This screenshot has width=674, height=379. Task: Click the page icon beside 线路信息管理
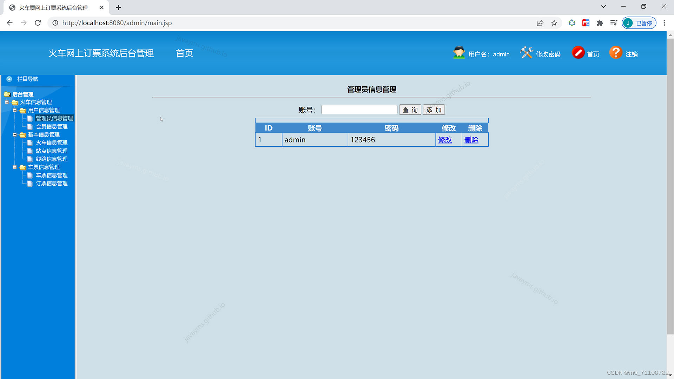point(30,159)
